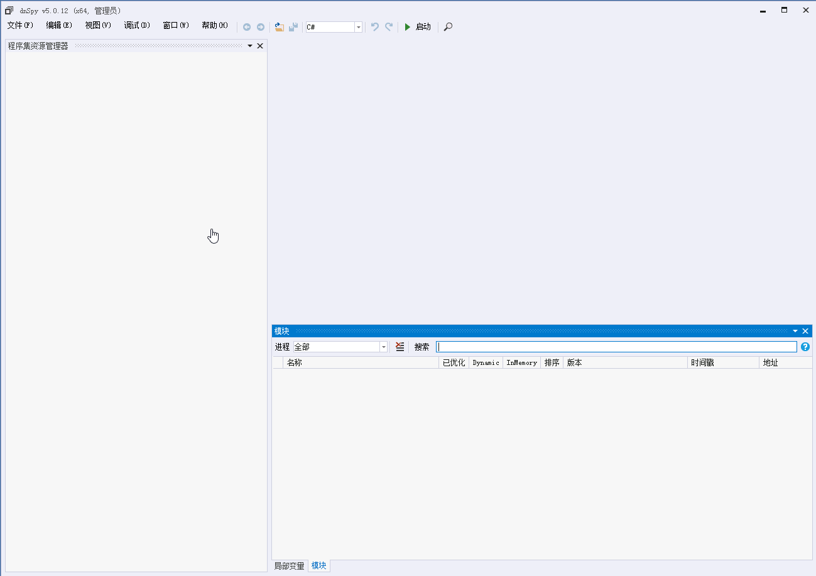Viewport: 816px width, 576px height.
Task: Click the Redo arrow icon
Action: tap(389, 27)
